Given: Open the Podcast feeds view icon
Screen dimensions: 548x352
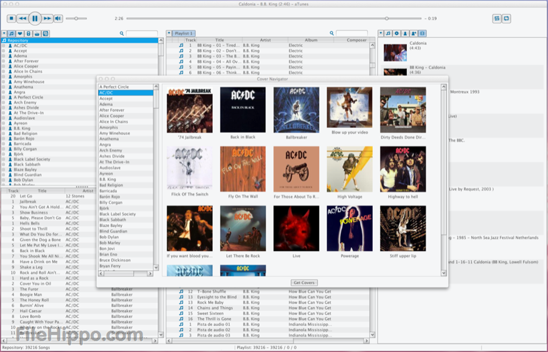Looking at the screenshot, I should (x=46, y=33).
